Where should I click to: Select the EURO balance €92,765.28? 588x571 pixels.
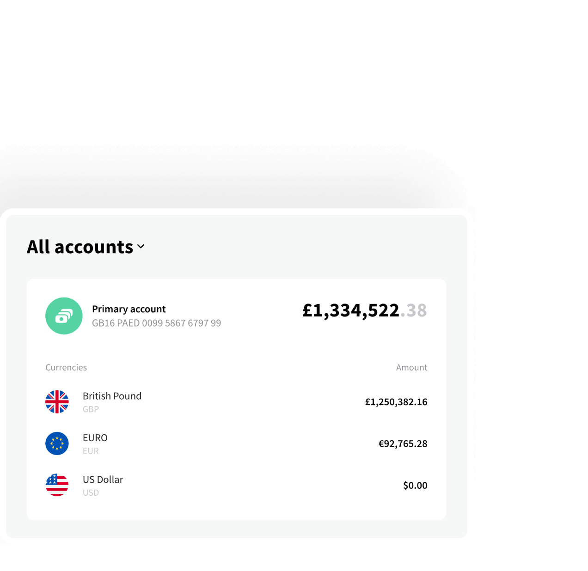coord(402,443)
